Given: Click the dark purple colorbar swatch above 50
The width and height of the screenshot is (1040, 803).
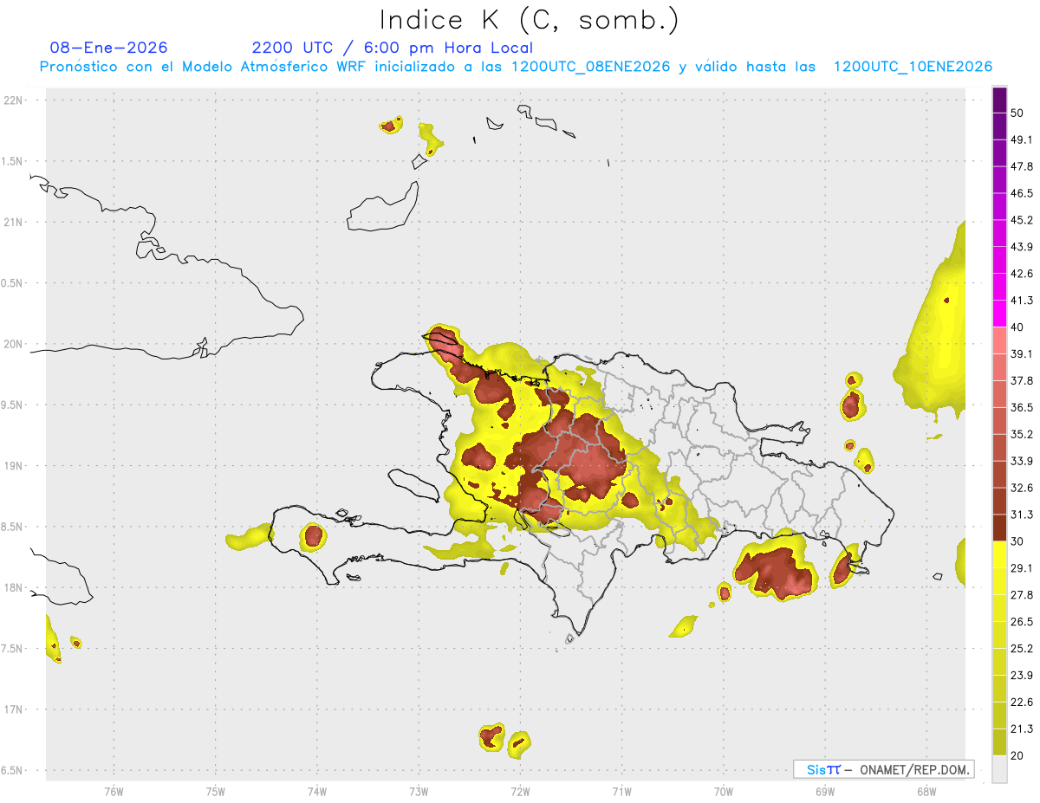Looking at the screenshot, I should [999, 100].
